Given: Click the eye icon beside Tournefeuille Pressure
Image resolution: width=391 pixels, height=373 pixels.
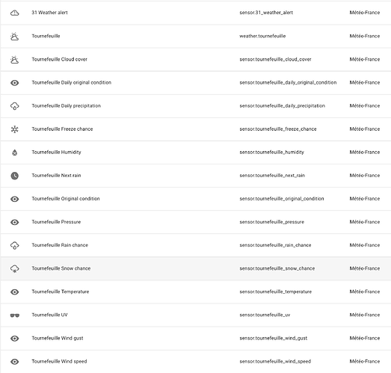Looking at the screenshot, I should [x=15, y=222].
